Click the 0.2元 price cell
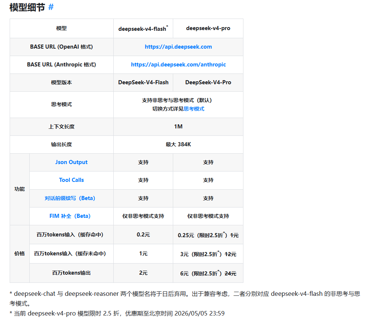The image size is (388, 327). [x=143, y=235]
